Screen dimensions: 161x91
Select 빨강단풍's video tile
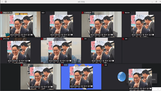pos(141,24)
